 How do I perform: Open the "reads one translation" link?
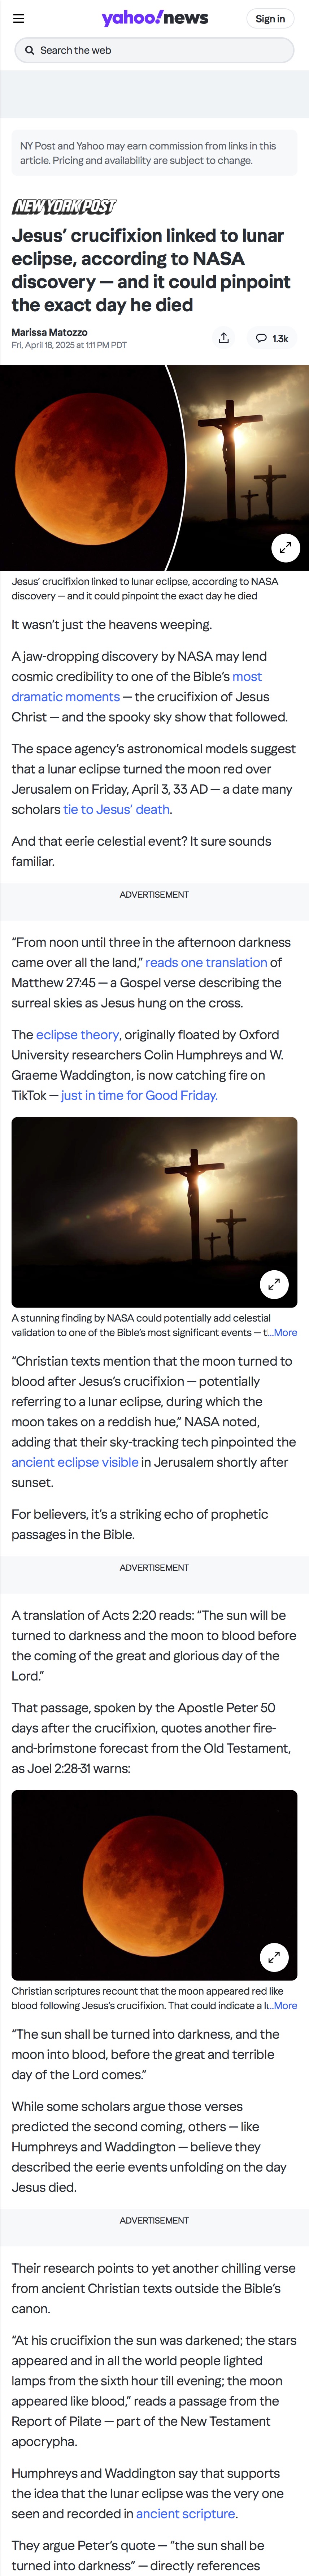click(206, 962)
